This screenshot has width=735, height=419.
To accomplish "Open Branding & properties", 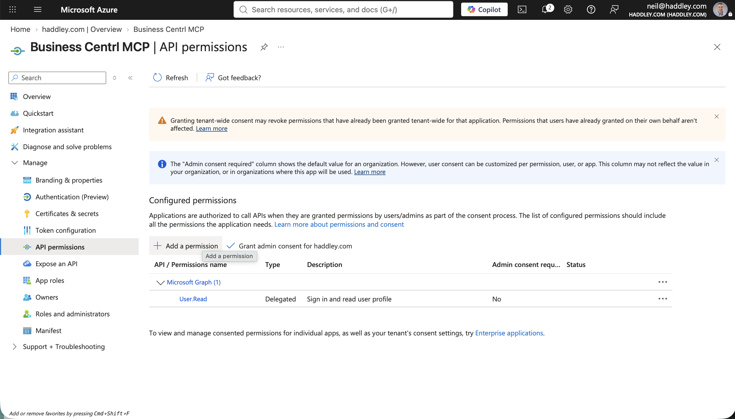I will (69, 180).
